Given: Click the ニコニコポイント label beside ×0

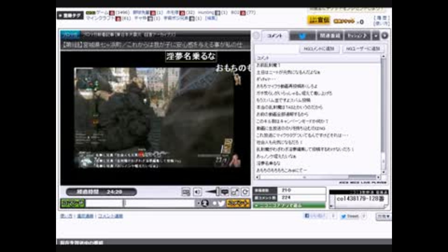Looking at the screenshot, I should (x=344, y=21).
